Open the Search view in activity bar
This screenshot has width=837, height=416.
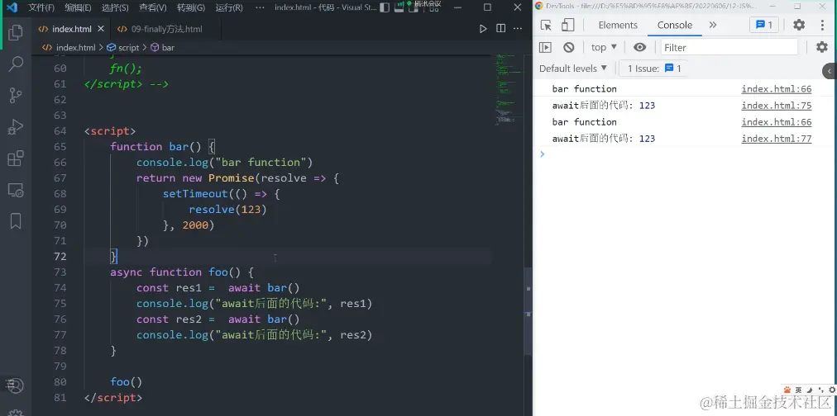click(16, 64)
